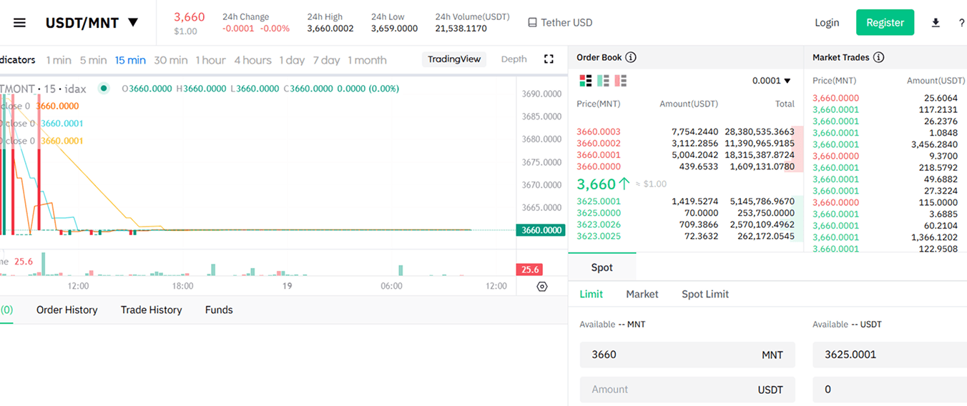Click bid price 3625.0000 in order book
The height and width of the screenshot is (406, 967).
point(599,213)
